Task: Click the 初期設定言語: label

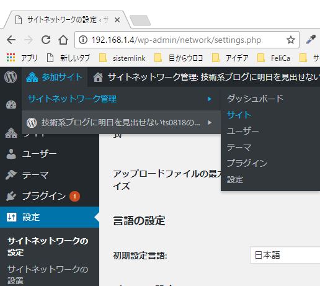Action: click(140, 256)
